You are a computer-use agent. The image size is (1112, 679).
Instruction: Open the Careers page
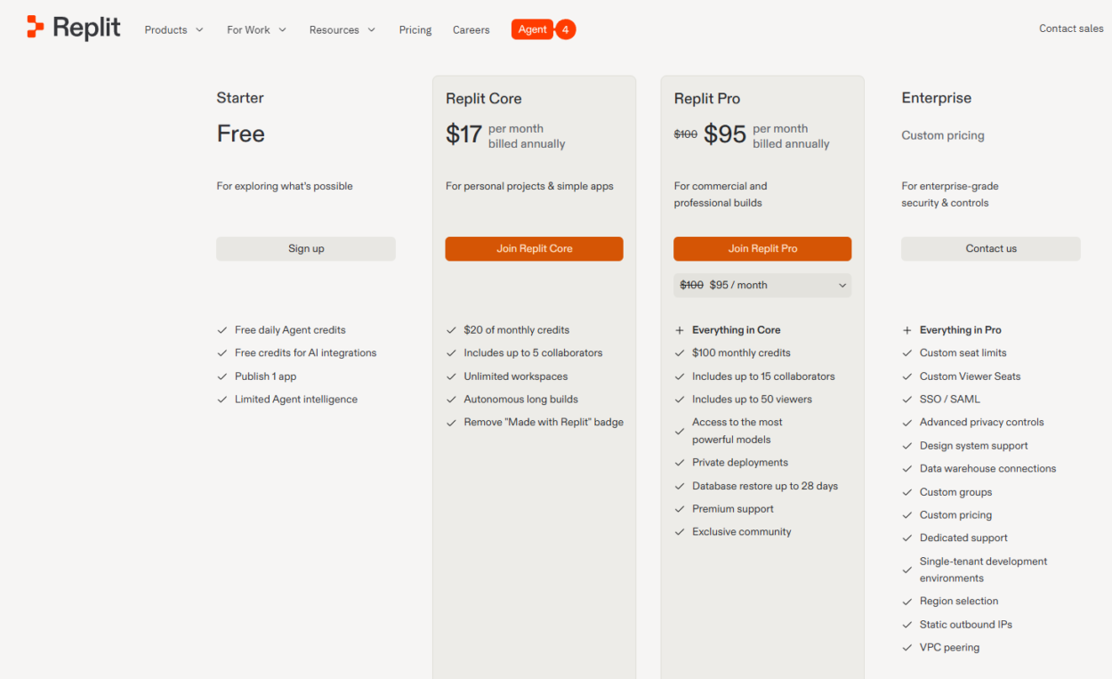click(471, 30)
